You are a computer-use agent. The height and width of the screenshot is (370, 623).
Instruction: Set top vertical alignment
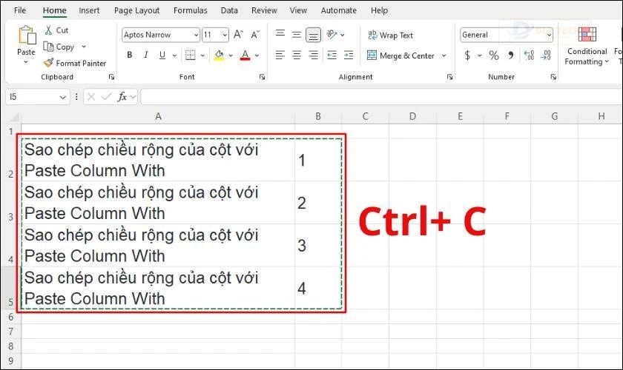coord(280,35)
